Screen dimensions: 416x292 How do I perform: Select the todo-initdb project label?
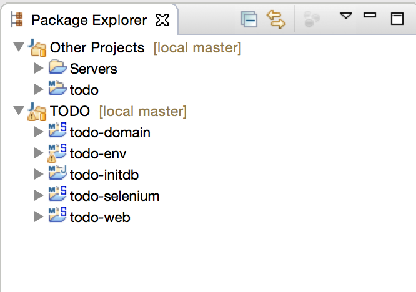coord(104,175)
